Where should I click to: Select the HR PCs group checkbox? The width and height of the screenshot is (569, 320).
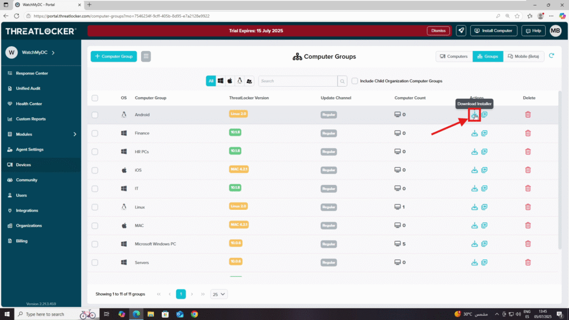(x=94, y=152)
